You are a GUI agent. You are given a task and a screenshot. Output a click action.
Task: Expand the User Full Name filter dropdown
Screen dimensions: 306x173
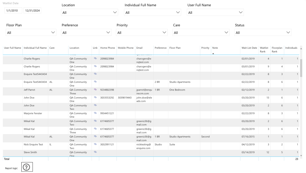click(x=215, y=13)
